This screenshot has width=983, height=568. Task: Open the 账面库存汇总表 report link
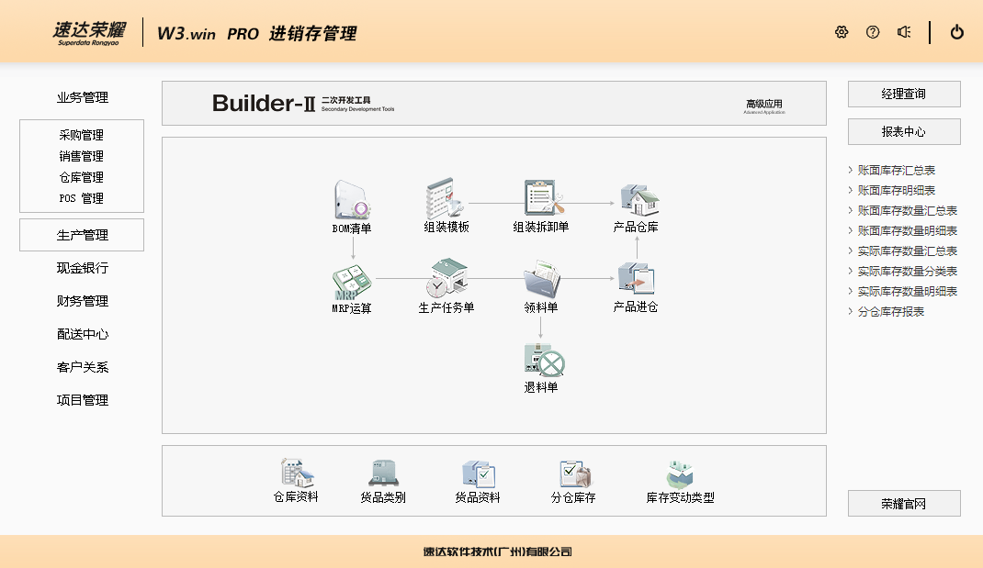tap(896, 170)
